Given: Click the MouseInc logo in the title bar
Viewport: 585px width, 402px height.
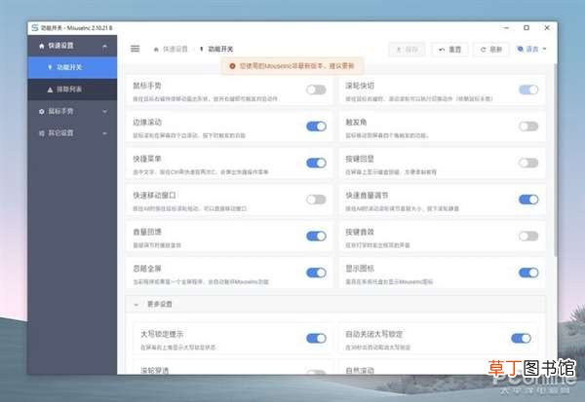Looking at the screenshot, I should 35,28.
